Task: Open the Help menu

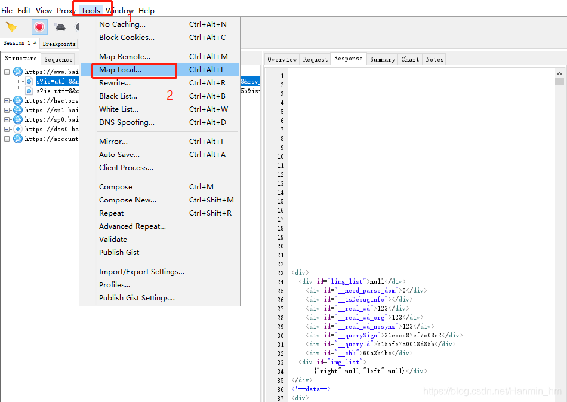Action: pos(146,11)
